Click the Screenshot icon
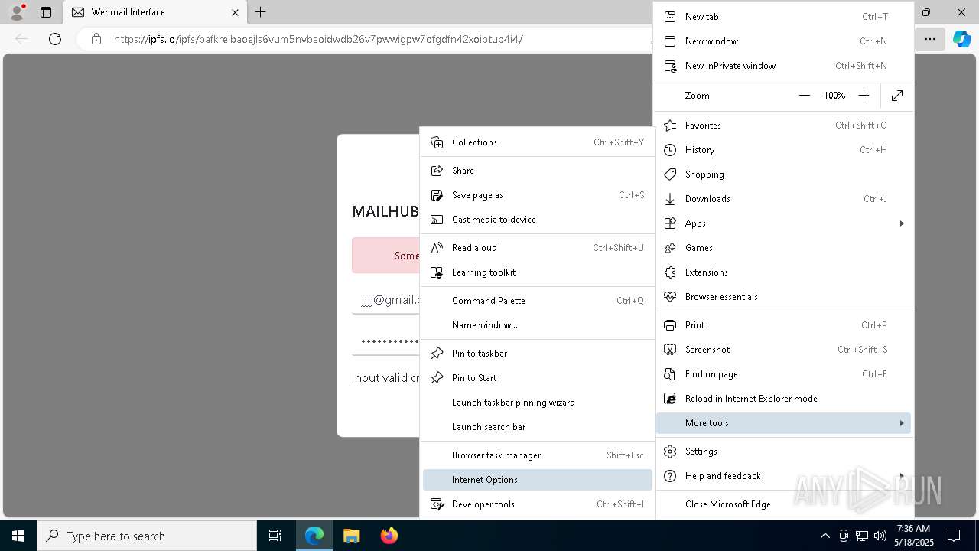This screenshot has width=979, height=551. (x=670, y=350)
